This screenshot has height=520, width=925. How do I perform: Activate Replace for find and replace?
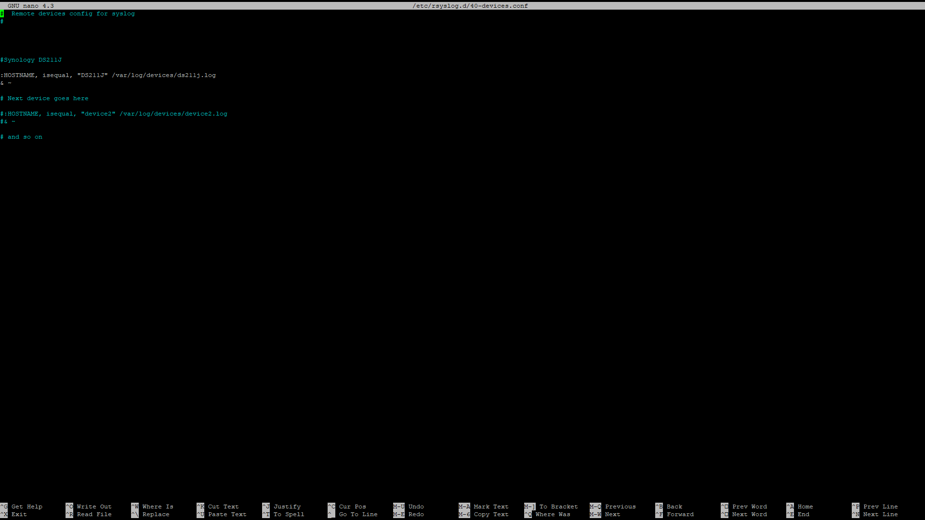(155, 514)
